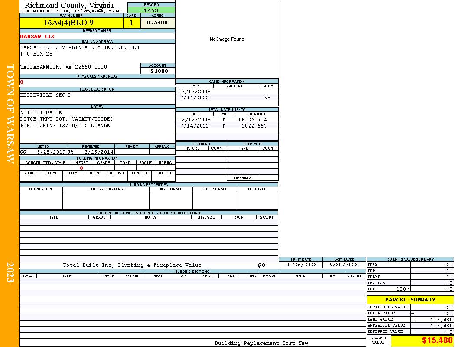Click the account number 24088
This screenshot has height=347, width=455.
[159, 71]
